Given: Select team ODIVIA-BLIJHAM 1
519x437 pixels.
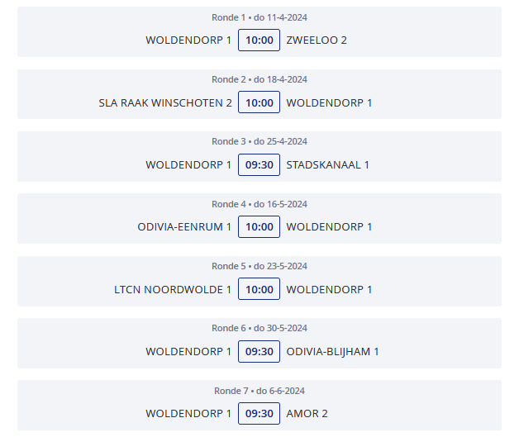Looking at the screenshot, I should (332, 351).
